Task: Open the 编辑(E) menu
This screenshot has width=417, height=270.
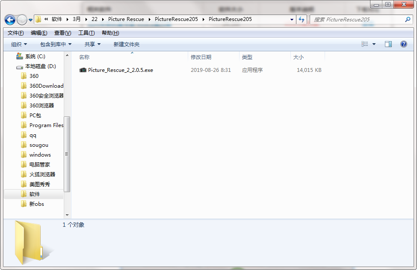Action: (39, 33)
